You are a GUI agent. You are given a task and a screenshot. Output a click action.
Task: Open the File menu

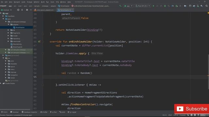coord(2,2)
